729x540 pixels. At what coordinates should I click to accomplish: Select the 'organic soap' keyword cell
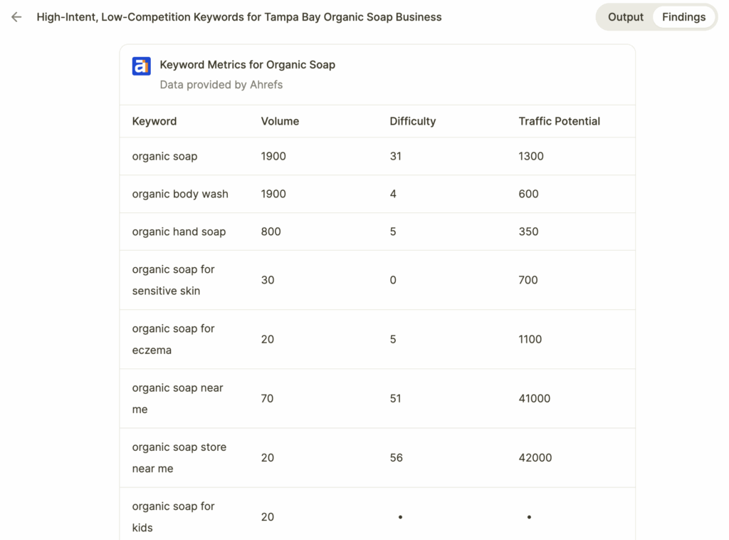coord(164,156)
